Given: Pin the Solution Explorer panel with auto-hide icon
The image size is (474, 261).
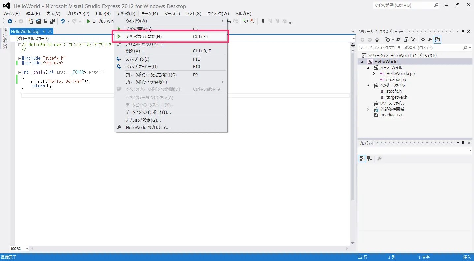Looking at the screenshot, I should (463, 31).
